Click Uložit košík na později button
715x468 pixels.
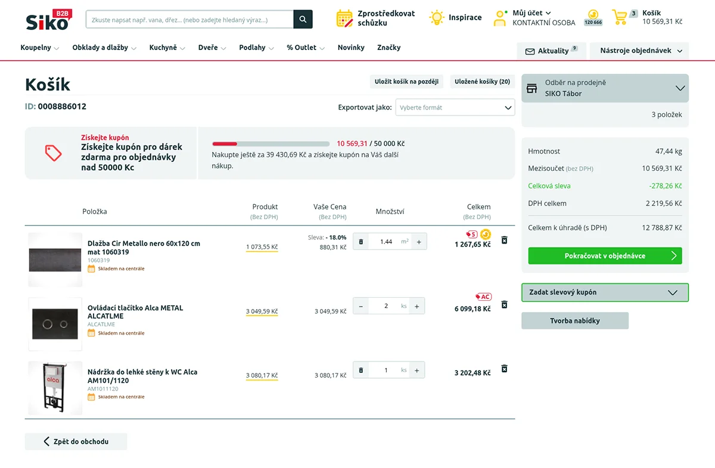pos(406,82)
